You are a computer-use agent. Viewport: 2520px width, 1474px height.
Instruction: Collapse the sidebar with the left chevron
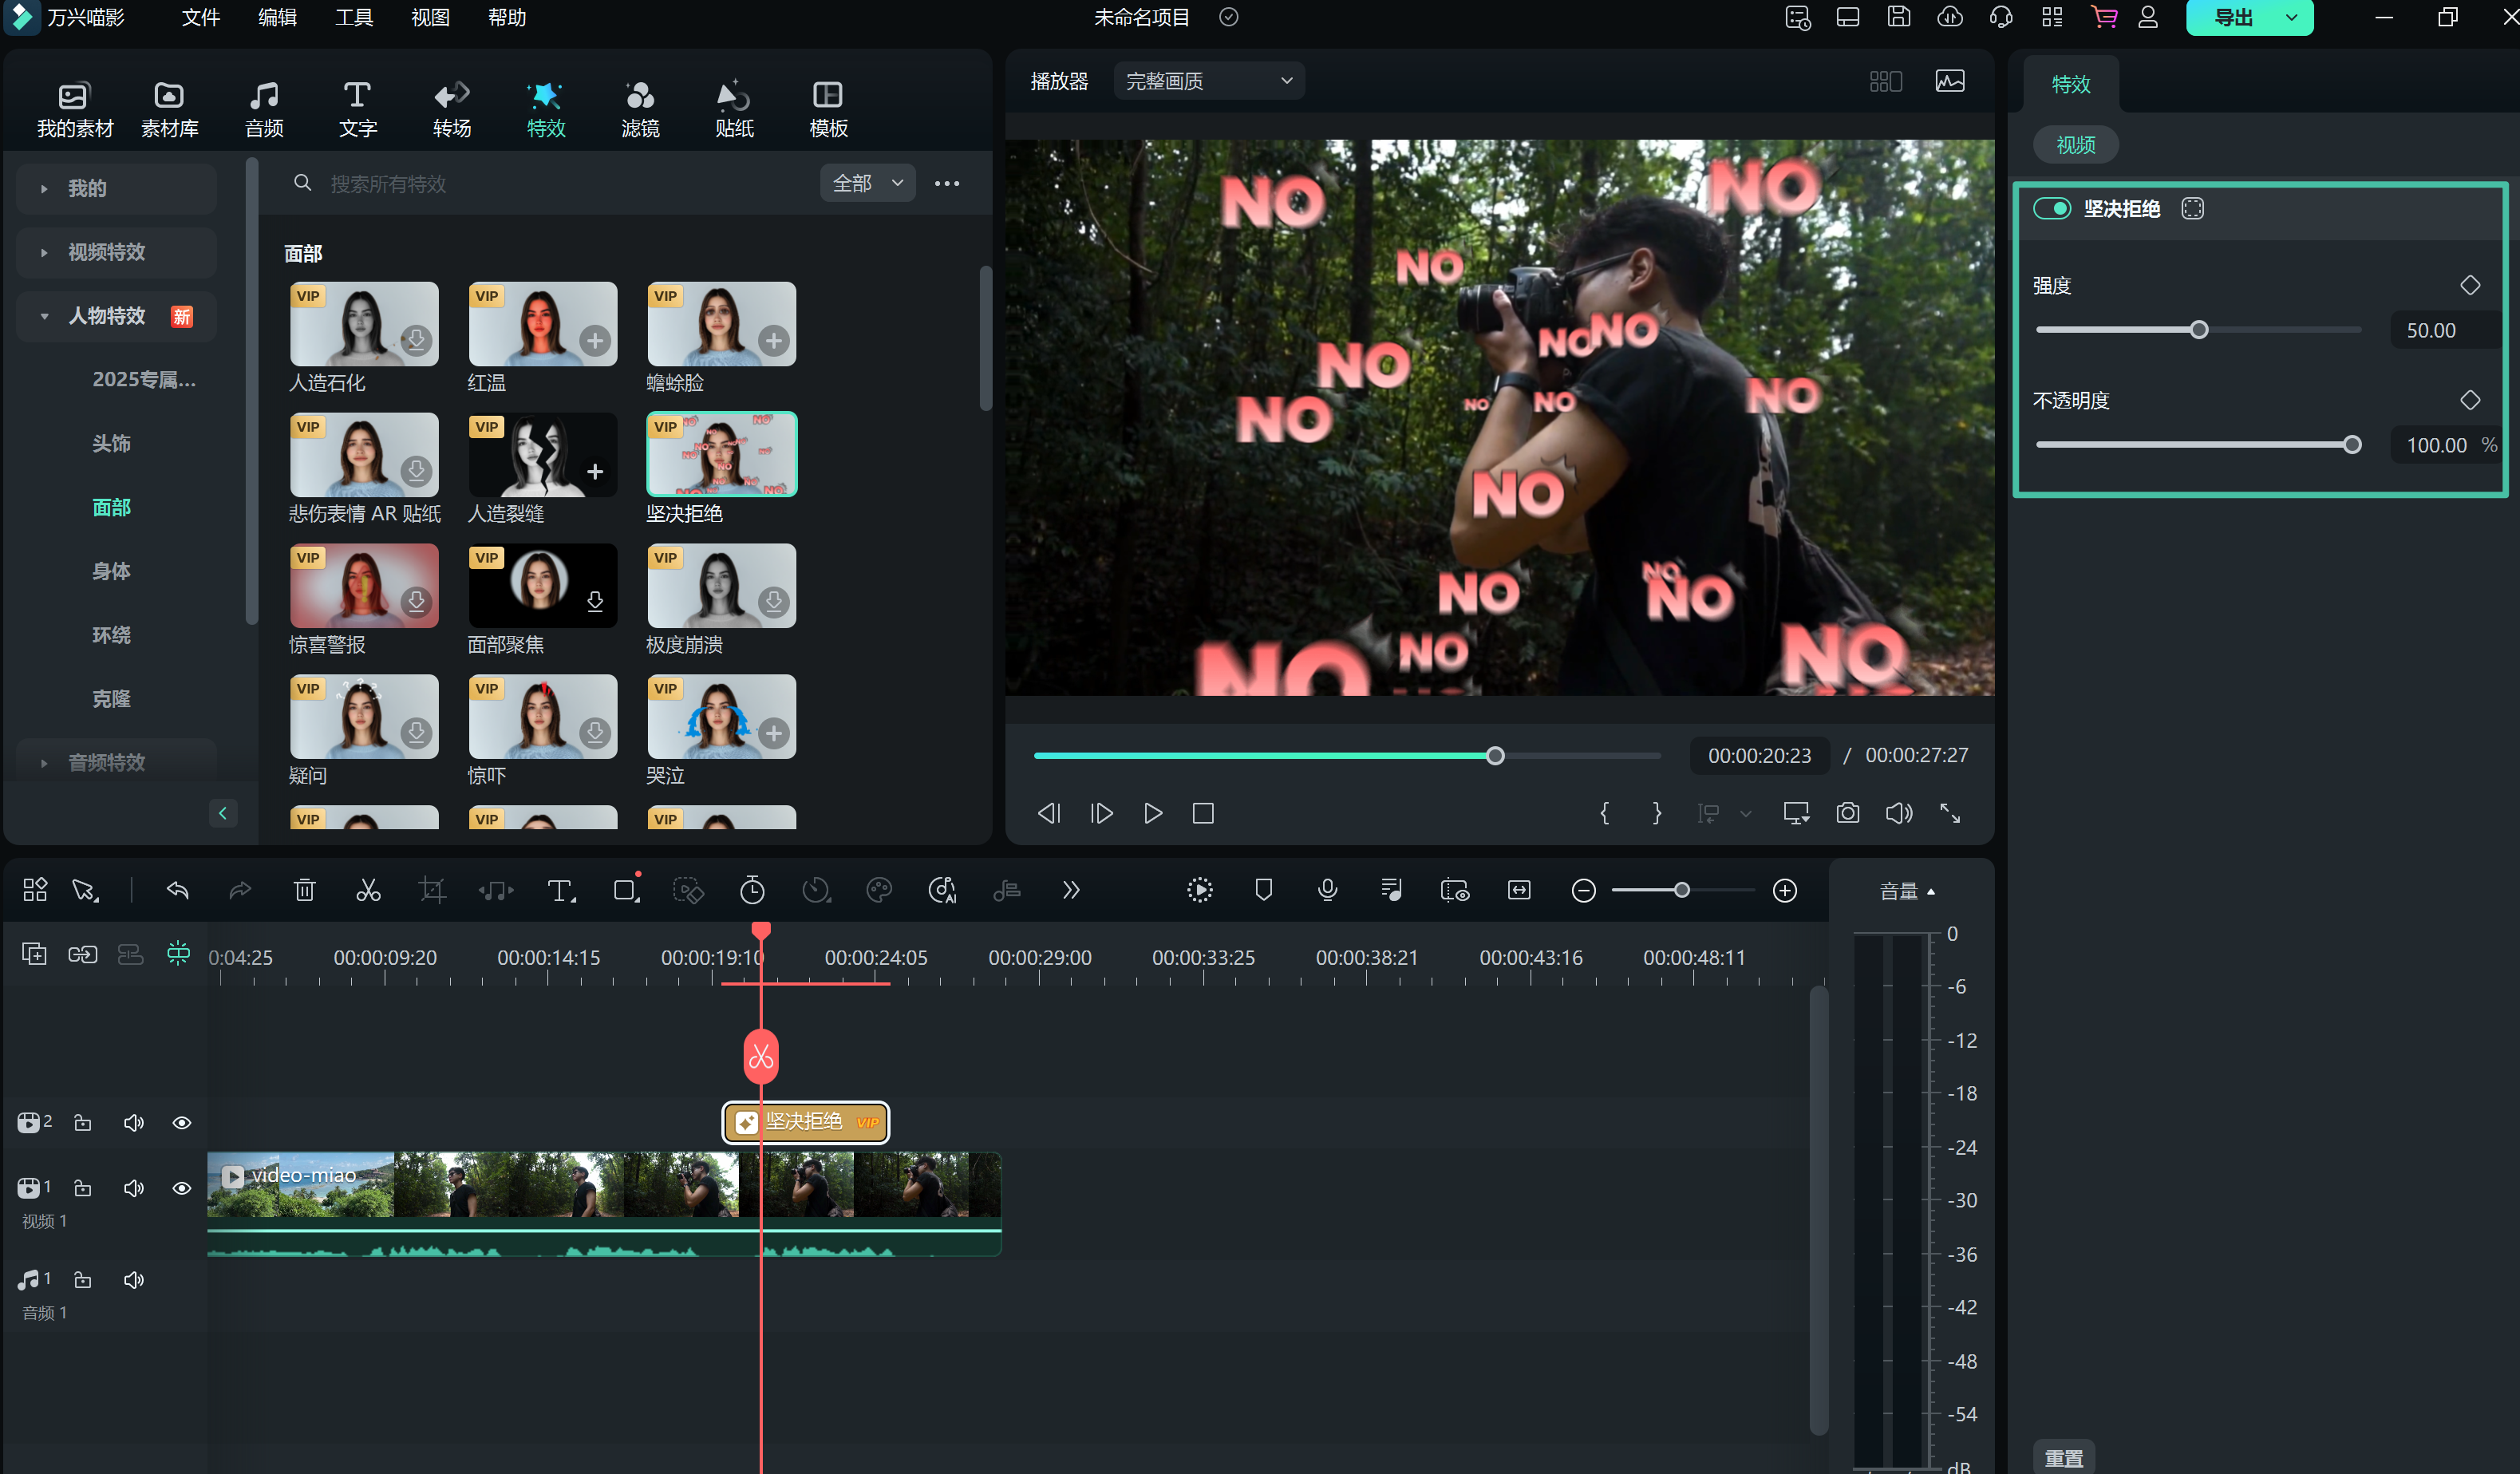tap(223, 813)
